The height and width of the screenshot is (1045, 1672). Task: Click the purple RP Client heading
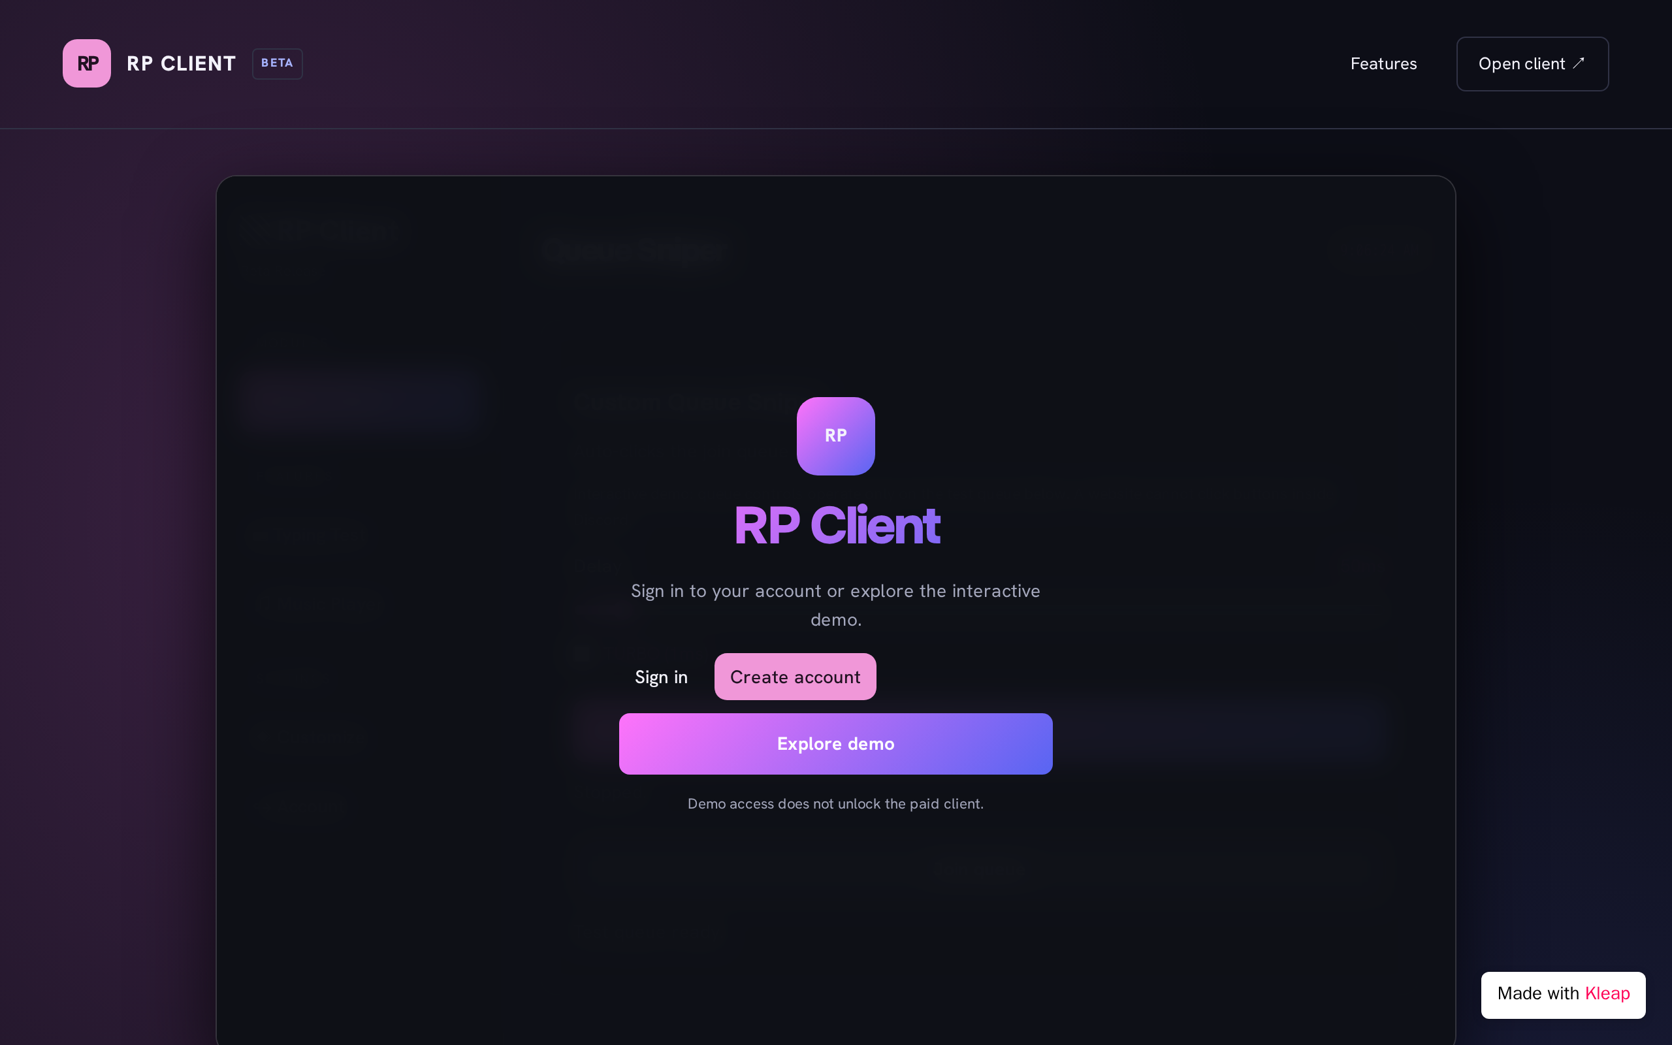click(836, 526)
